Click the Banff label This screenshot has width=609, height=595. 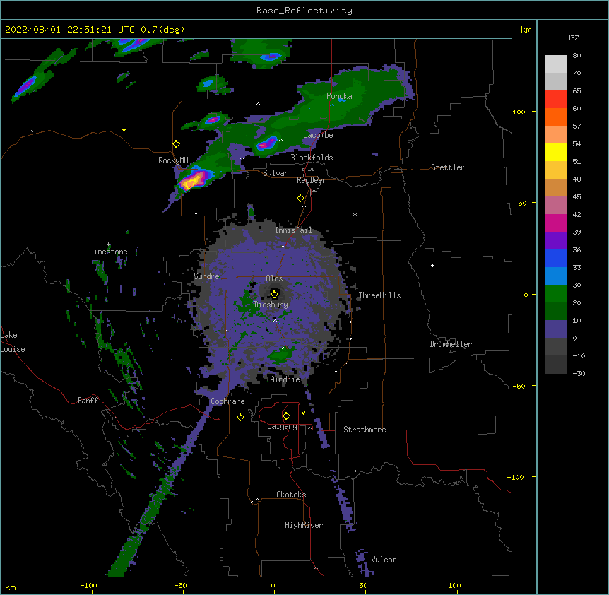coord(88,401)
